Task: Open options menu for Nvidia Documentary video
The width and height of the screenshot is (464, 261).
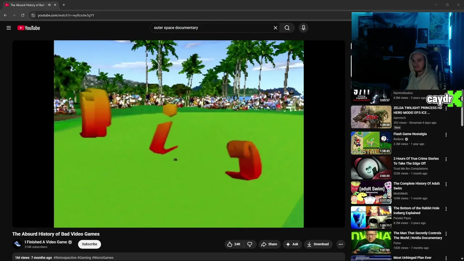Action: 446,234
